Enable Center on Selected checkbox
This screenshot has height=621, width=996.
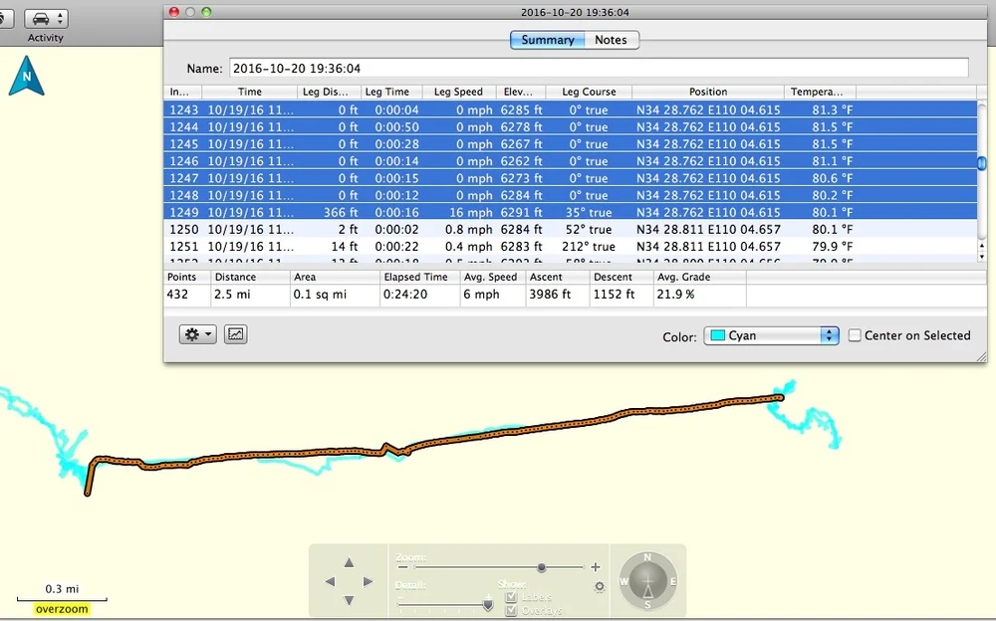855,335
